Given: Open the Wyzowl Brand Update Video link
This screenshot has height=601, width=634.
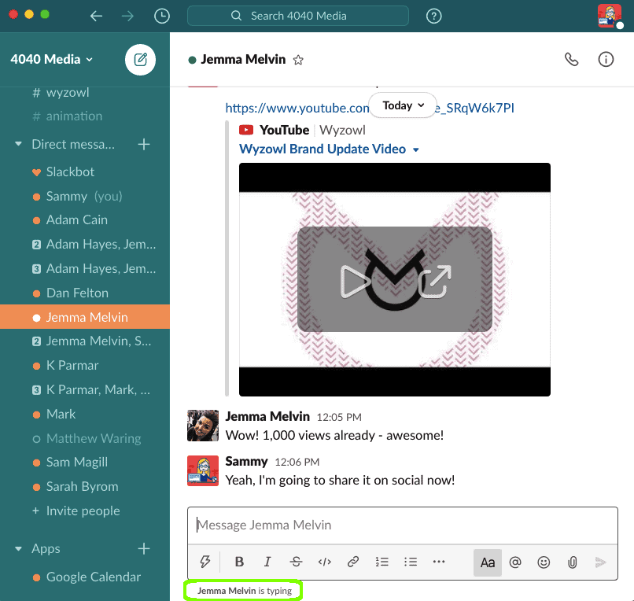Looking at the screenshot, I should (x=323, y=149).
